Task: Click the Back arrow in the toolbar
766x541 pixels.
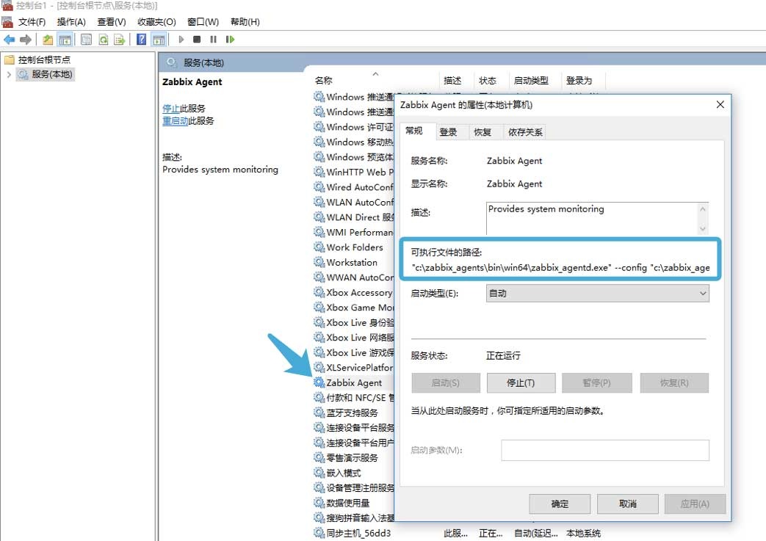Action: pos(10,40)
